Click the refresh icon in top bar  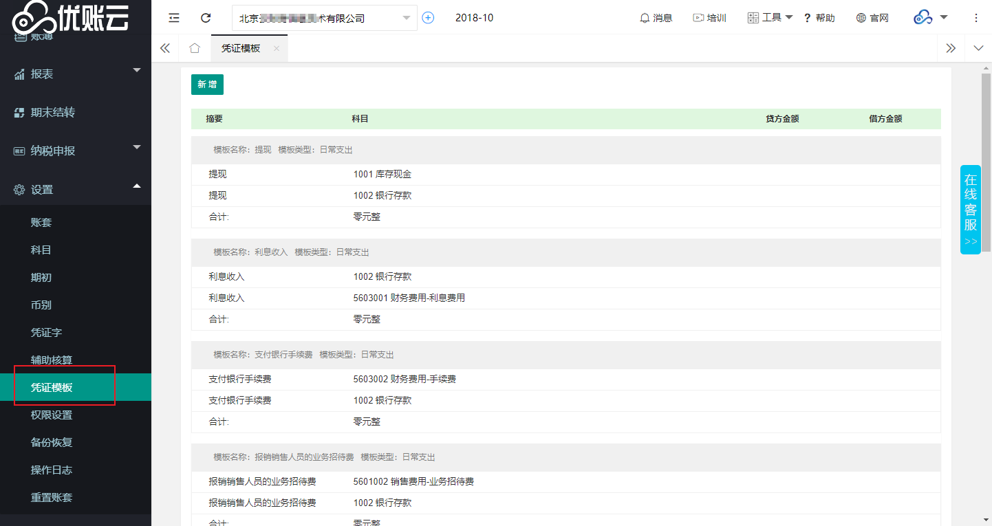pyautogui.click(x=206, y=18)
